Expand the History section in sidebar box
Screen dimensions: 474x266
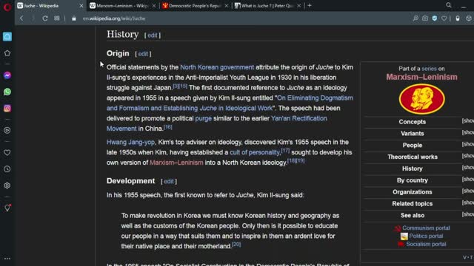click(467, 168)
